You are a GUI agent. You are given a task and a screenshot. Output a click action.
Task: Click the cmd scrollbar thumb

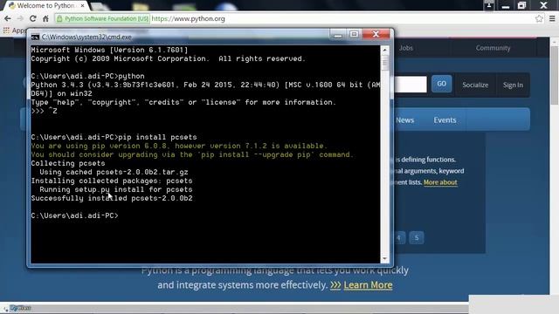[x=384, y=64]
